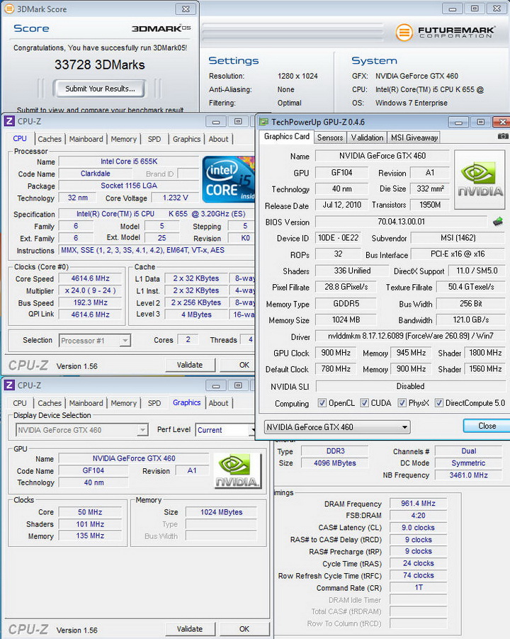This screenshot has width=510, height=639.
Task: Click the 33728 3DMarks score text
Action: (100, 64)
